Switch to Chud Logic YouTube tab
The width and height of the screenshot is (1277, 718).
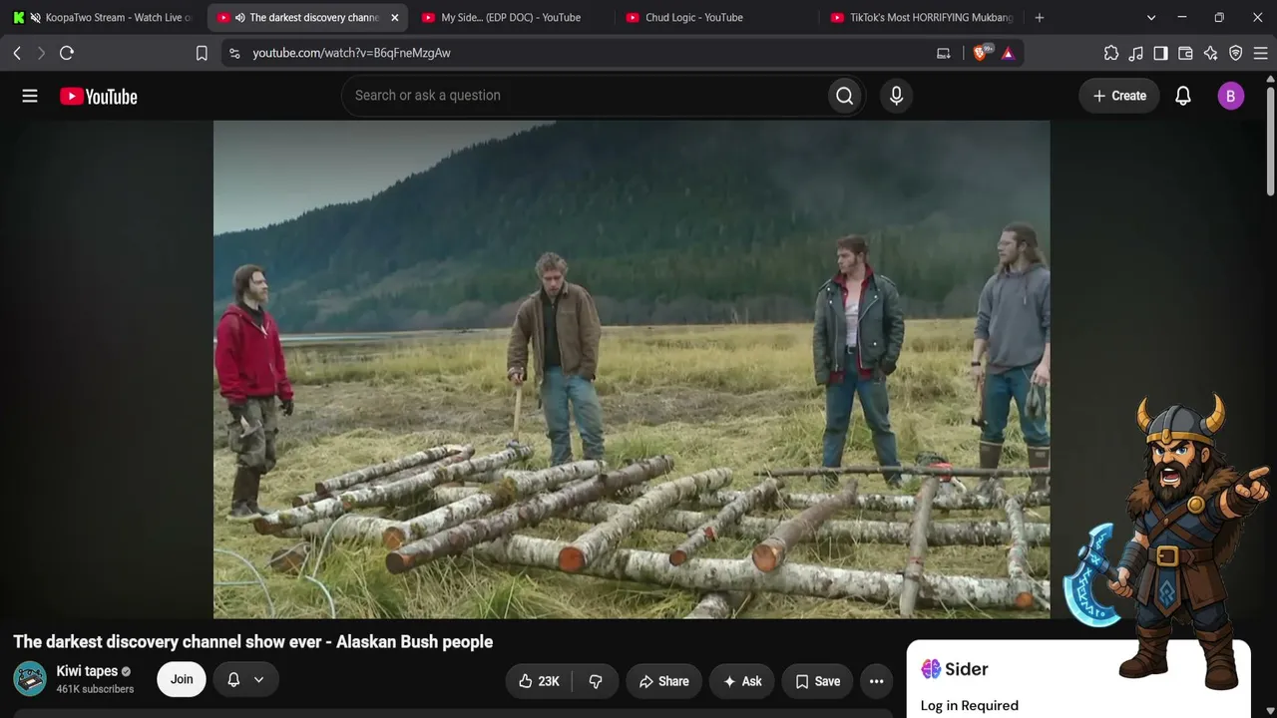[x=715, y=17]
